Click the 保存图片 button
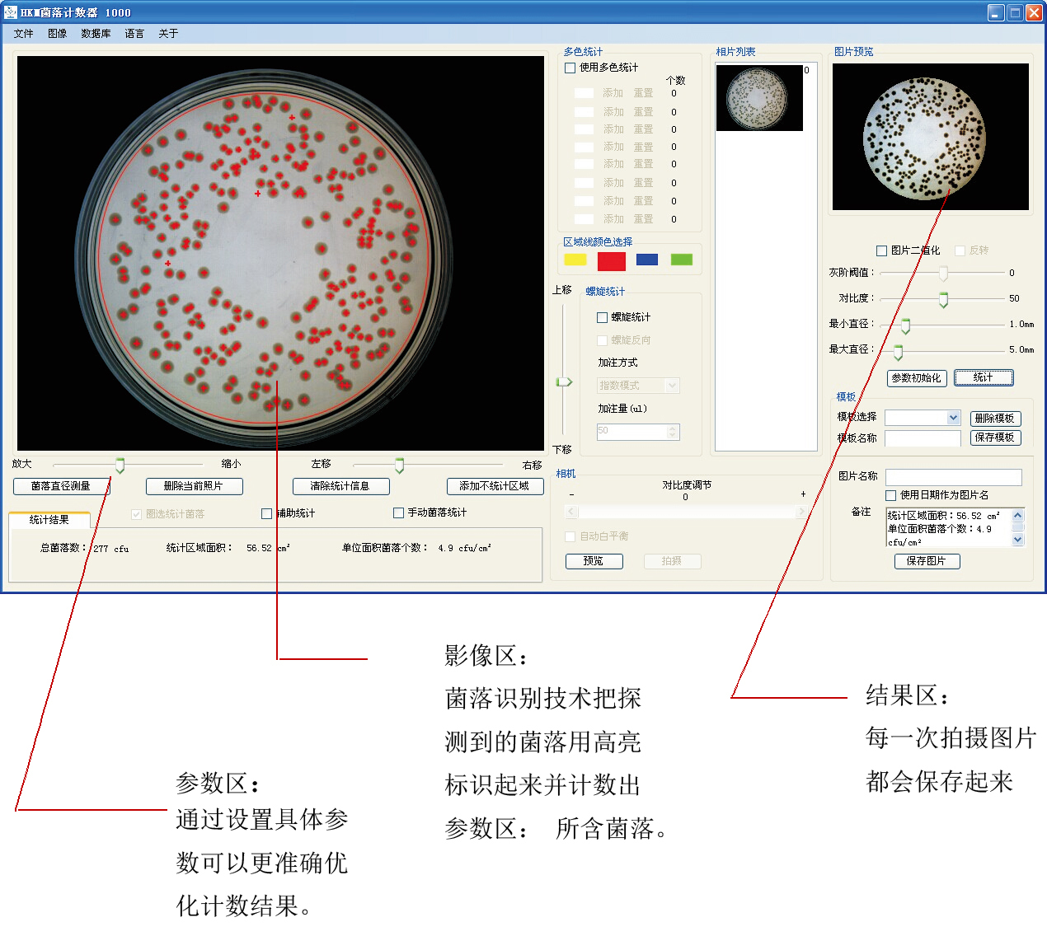The height and width of the screenshot is (936, 1047). (x=927, y=561)
